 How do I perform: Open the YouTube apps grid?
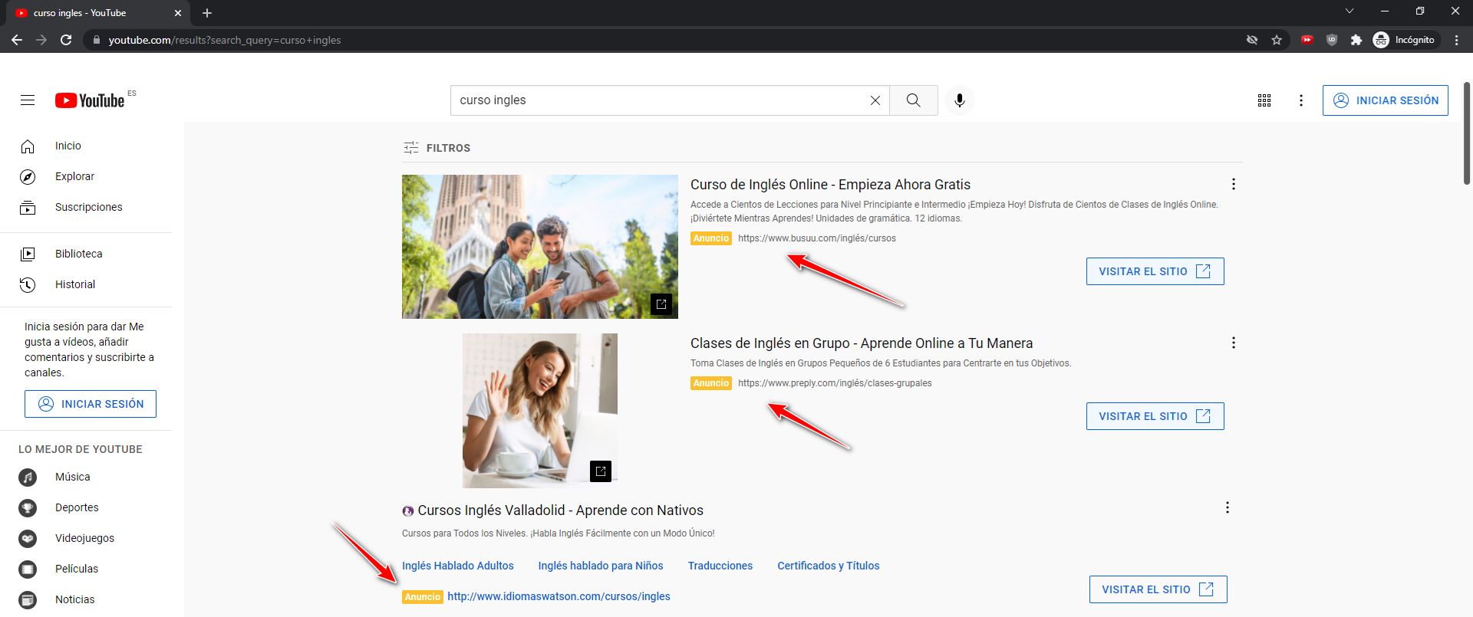click(1264, 100)
